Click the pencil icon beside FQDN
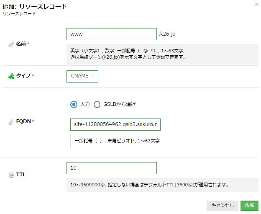This screenshot has height=214, width=261. click(x=11, y=121)
